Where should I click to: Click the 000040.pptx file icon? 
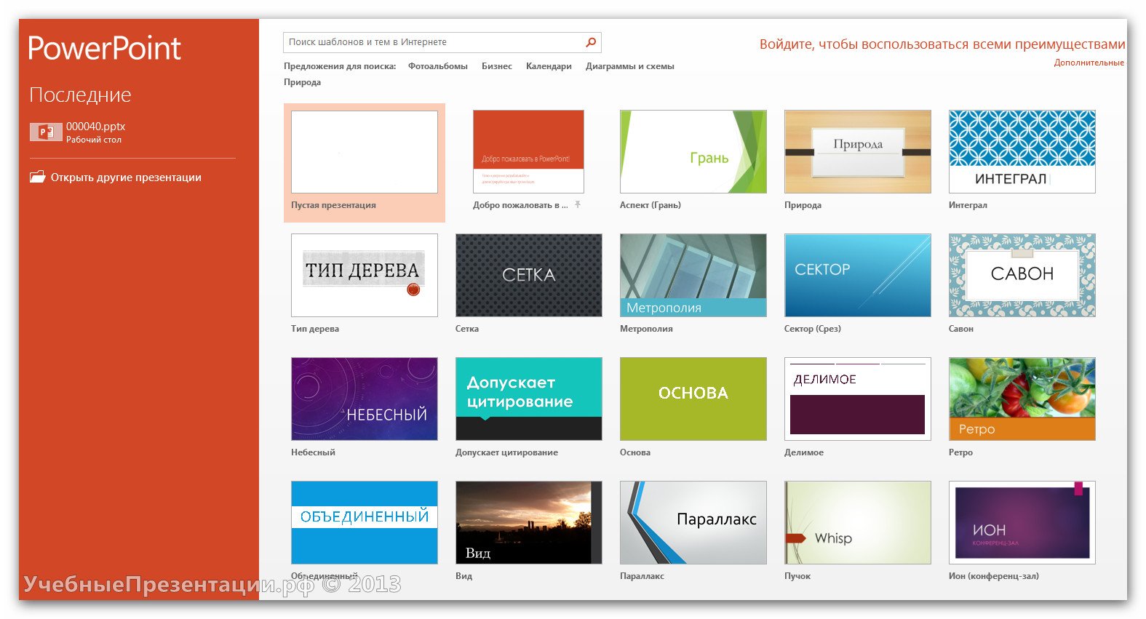tap(46, 132)
